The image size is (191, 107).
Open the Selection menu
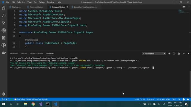(21, 2)
